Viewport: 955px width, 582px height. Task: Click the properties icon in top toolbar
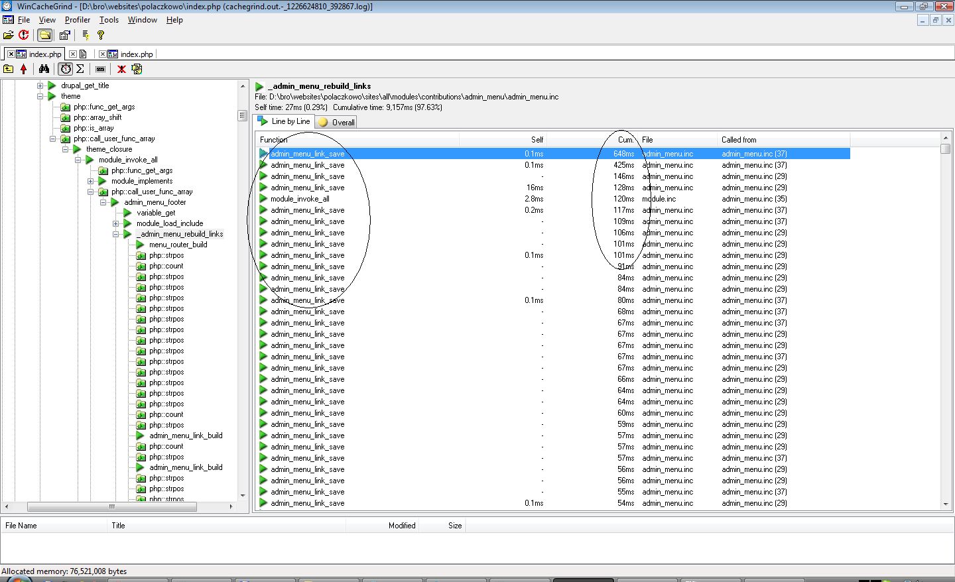[x=64, y=35]
